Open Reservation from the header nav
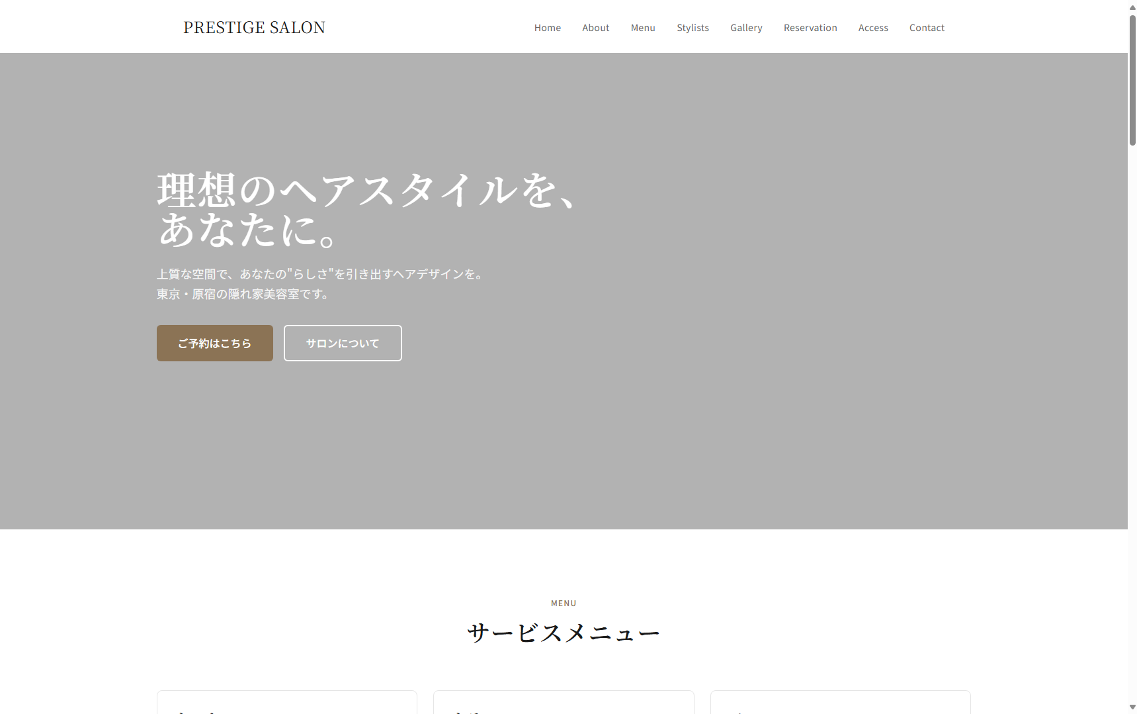 point(810,28)
